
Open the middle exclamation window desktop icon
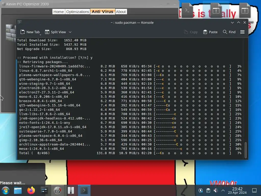[216, 10]
